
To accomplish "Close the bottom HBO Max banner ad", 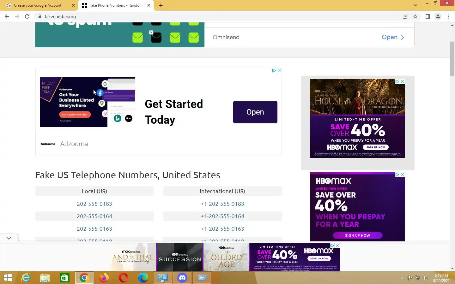I will pyautogui.click(x=337, y=246).
